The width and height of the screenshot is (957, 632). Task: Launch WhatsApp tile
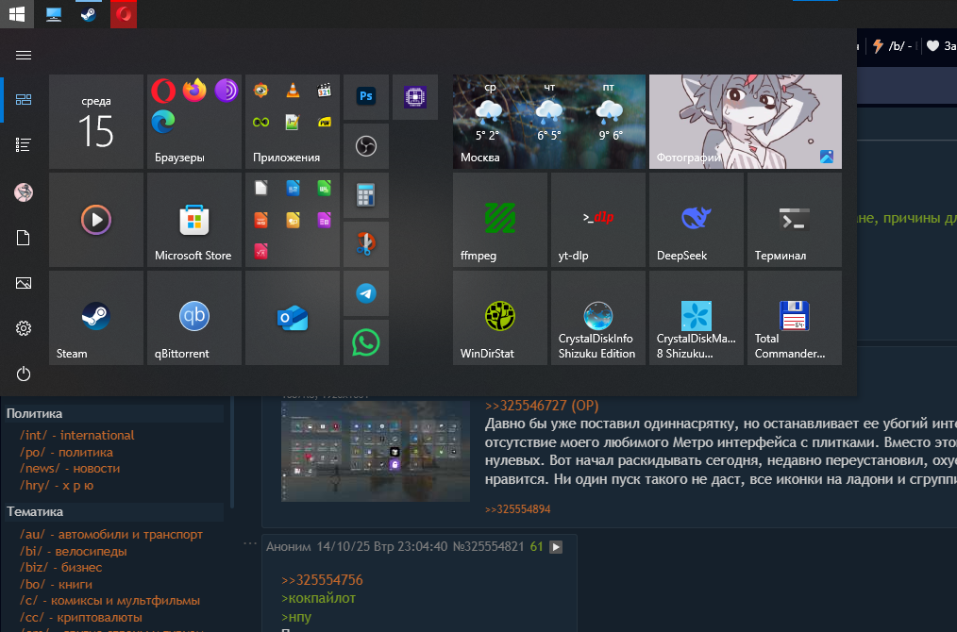tap(366, 342)
